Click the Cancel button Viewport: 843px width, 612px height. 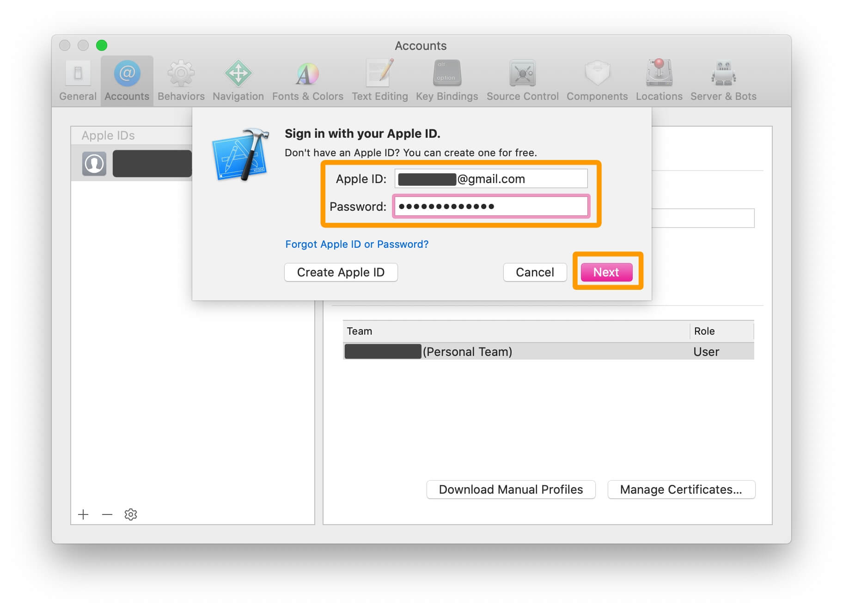pyautogui.click(x=535, y=272)
